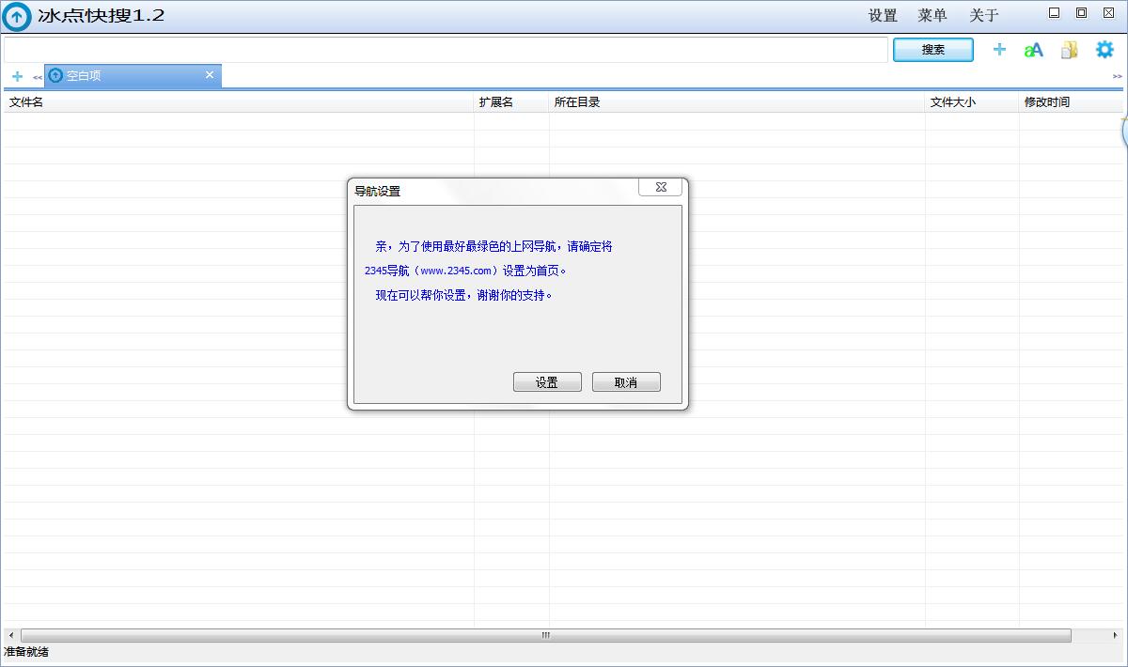
Task: Confirm with the 设置 button in dialog
Action: click(547, 382)
